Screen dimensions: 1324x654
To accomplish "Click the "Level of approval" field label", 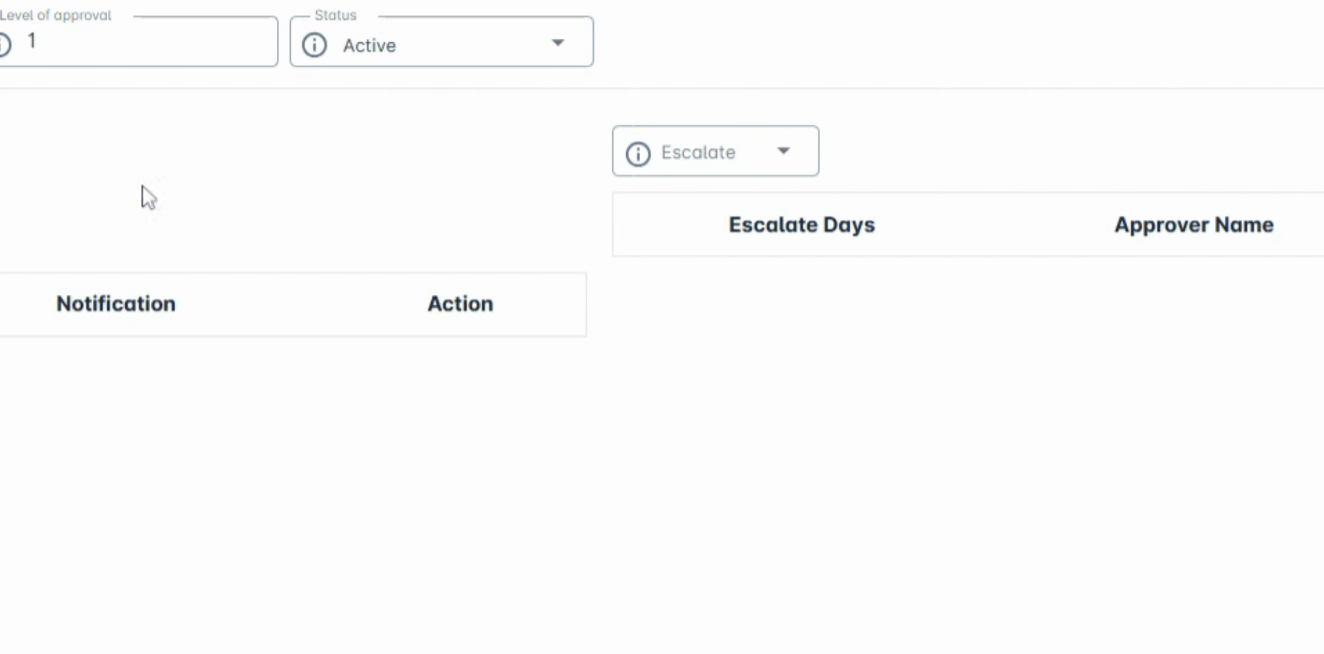I will [56, 15].
